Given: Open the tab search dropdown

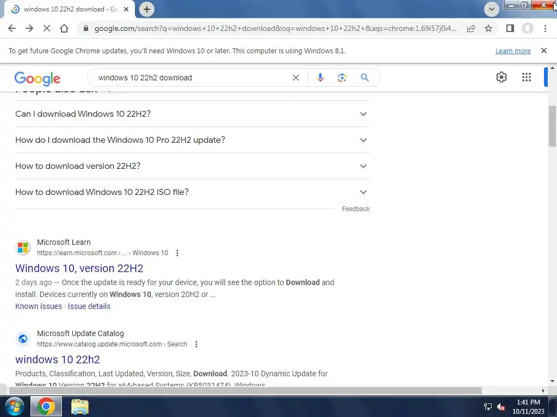Looking at the screenshot, I should (x=492, y=9).
